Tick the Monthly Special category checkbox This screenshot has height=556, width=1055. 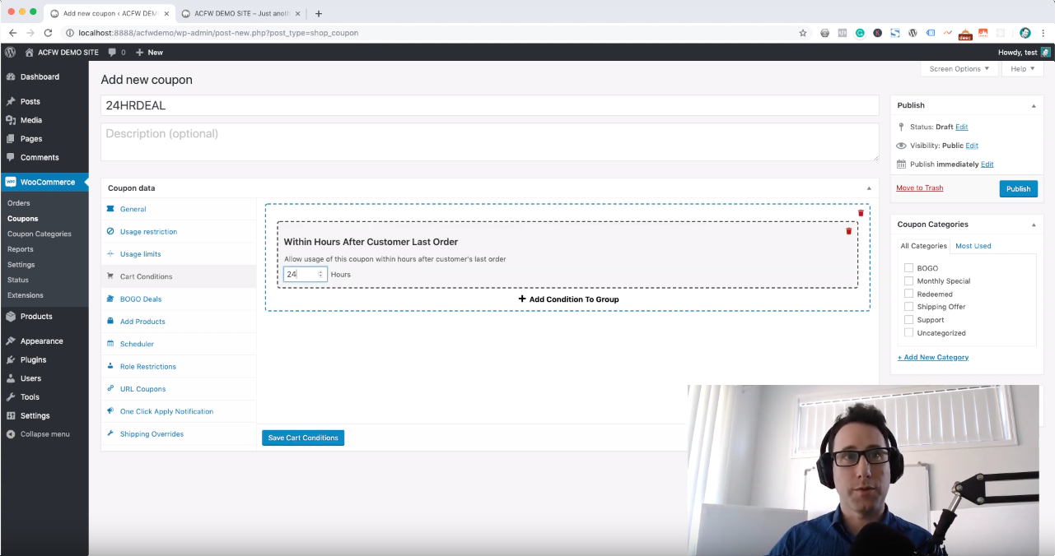click(908, 281)
